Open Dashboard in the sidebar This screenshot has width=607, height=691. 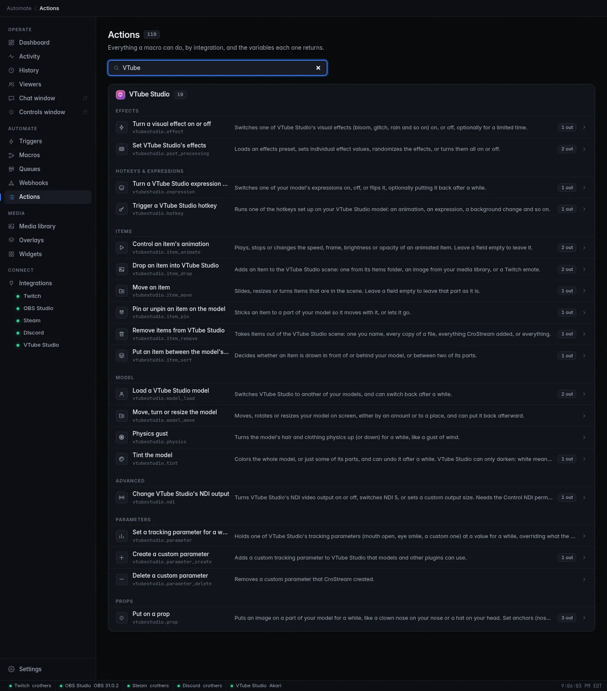48,43
